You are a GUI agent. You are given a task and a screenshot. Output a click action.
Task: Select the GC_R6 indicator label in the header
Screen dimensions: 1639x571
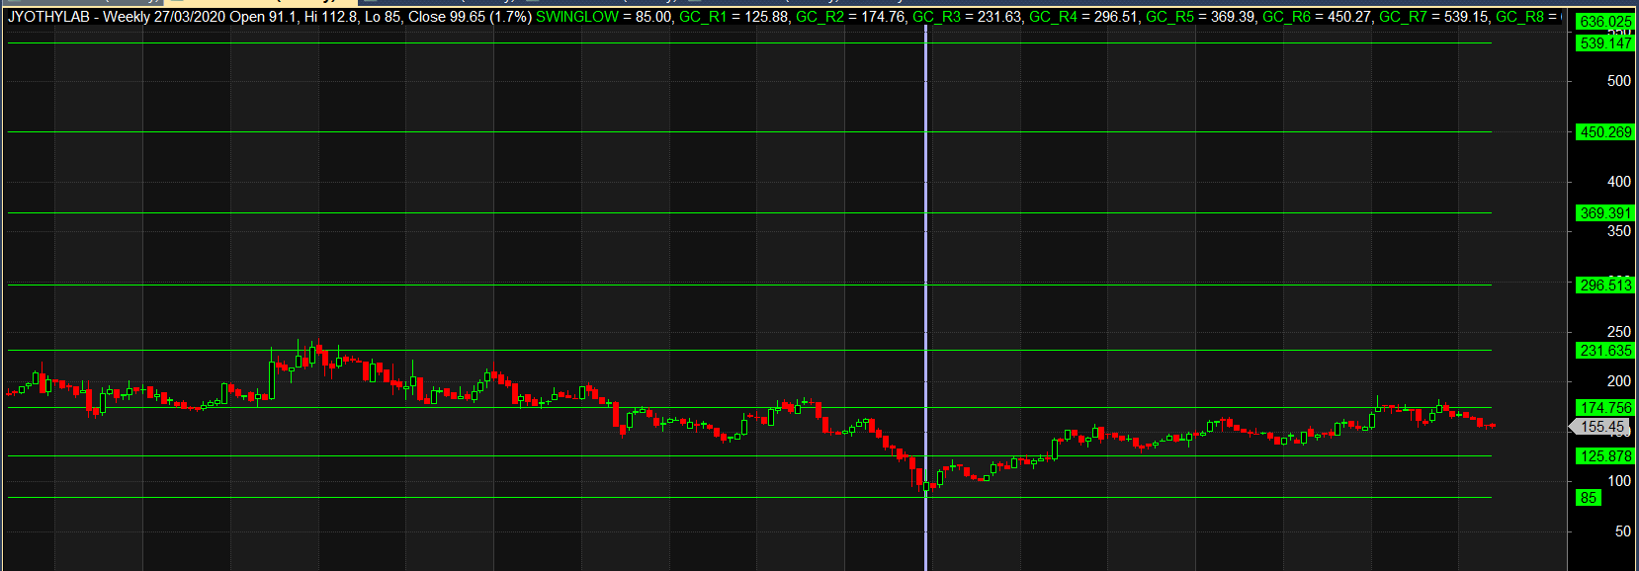point(1286,17)
